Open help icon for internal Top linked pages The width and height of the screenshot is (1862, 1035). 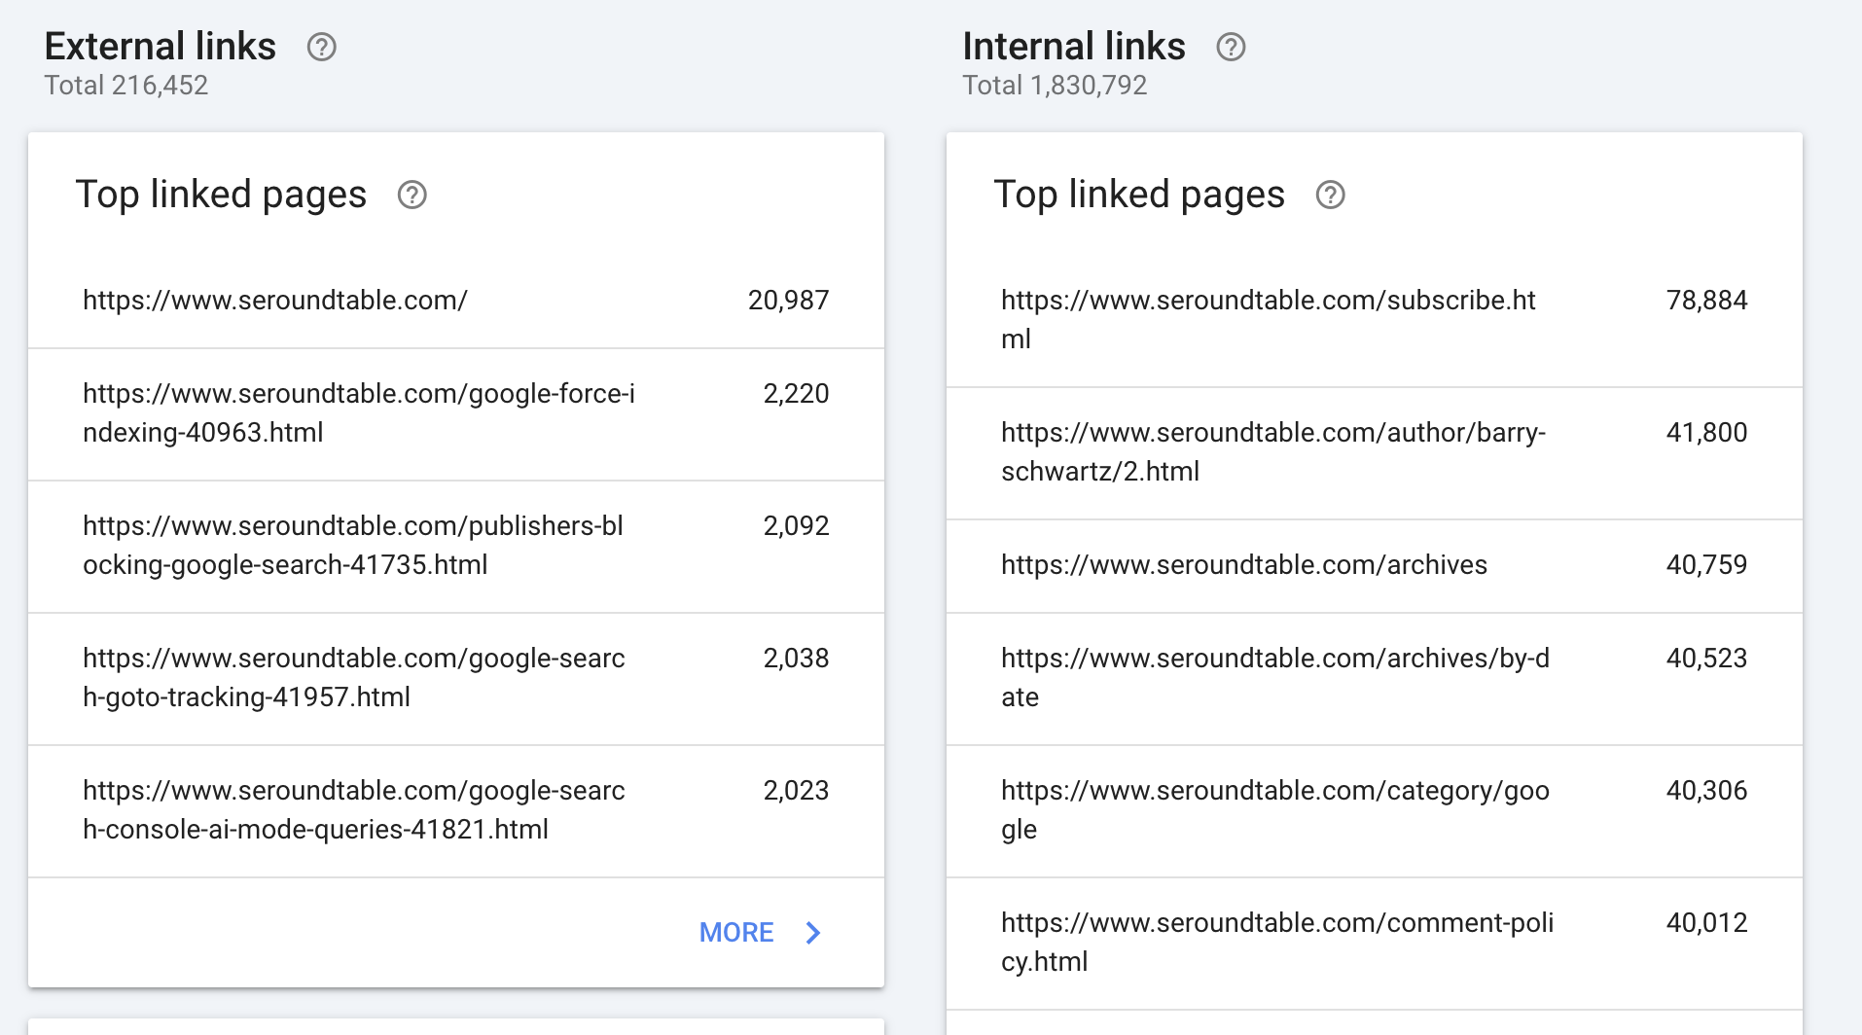click(x=1331, y=195)
